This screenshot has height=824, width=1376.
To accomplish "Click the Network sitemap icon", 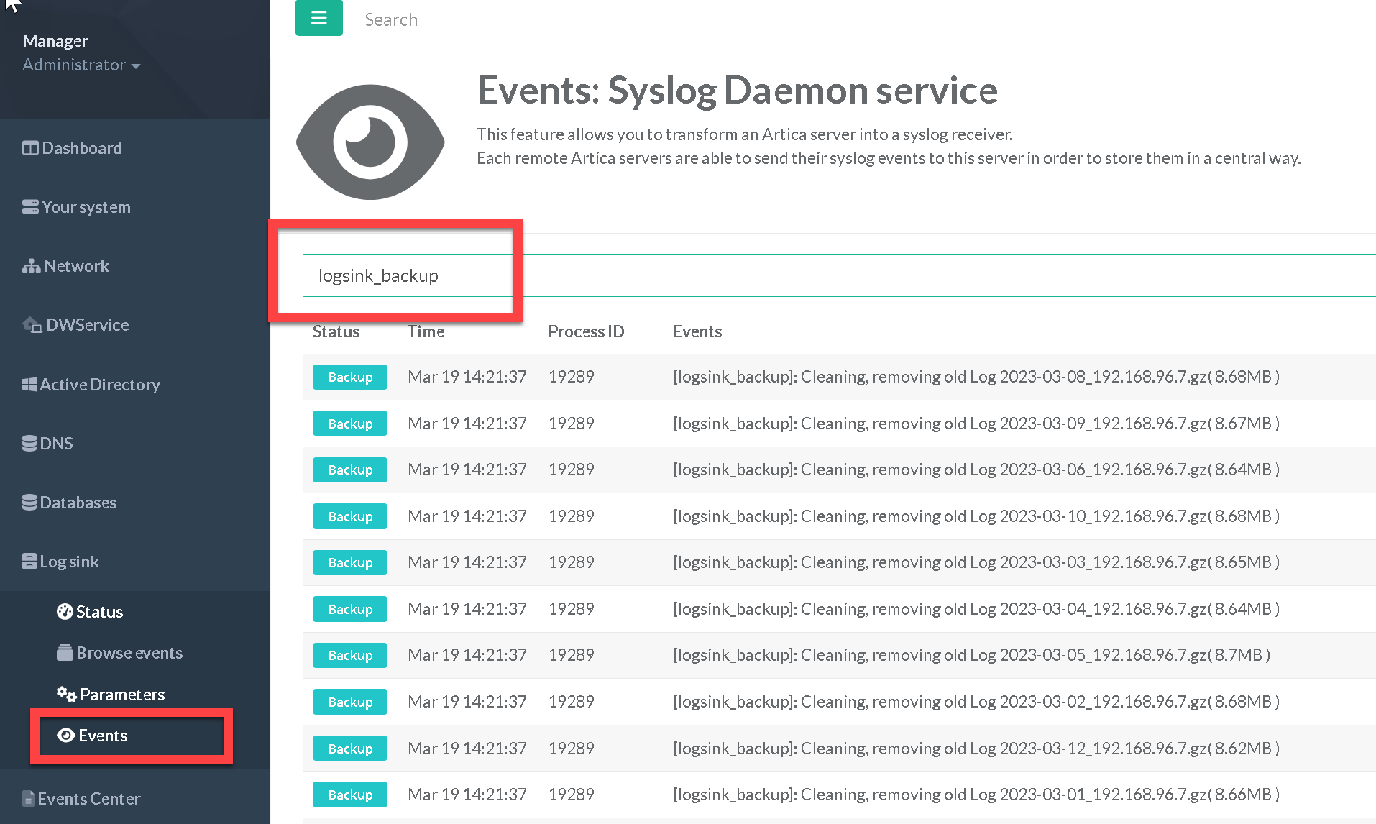I will pyautogui.click(x=31, y=266).
